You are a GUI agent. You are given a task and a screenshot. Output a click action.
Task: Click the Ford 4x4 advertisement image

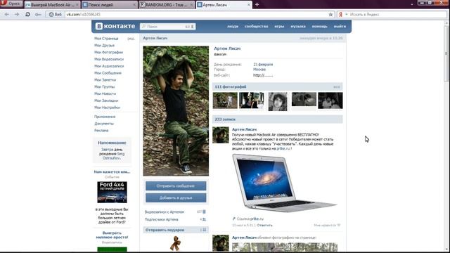[112, 192]
